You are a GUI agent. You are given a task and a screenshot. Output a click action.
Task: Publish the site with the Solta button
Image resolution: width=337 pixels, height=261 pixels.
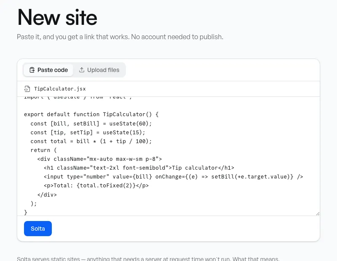(38, 229)
